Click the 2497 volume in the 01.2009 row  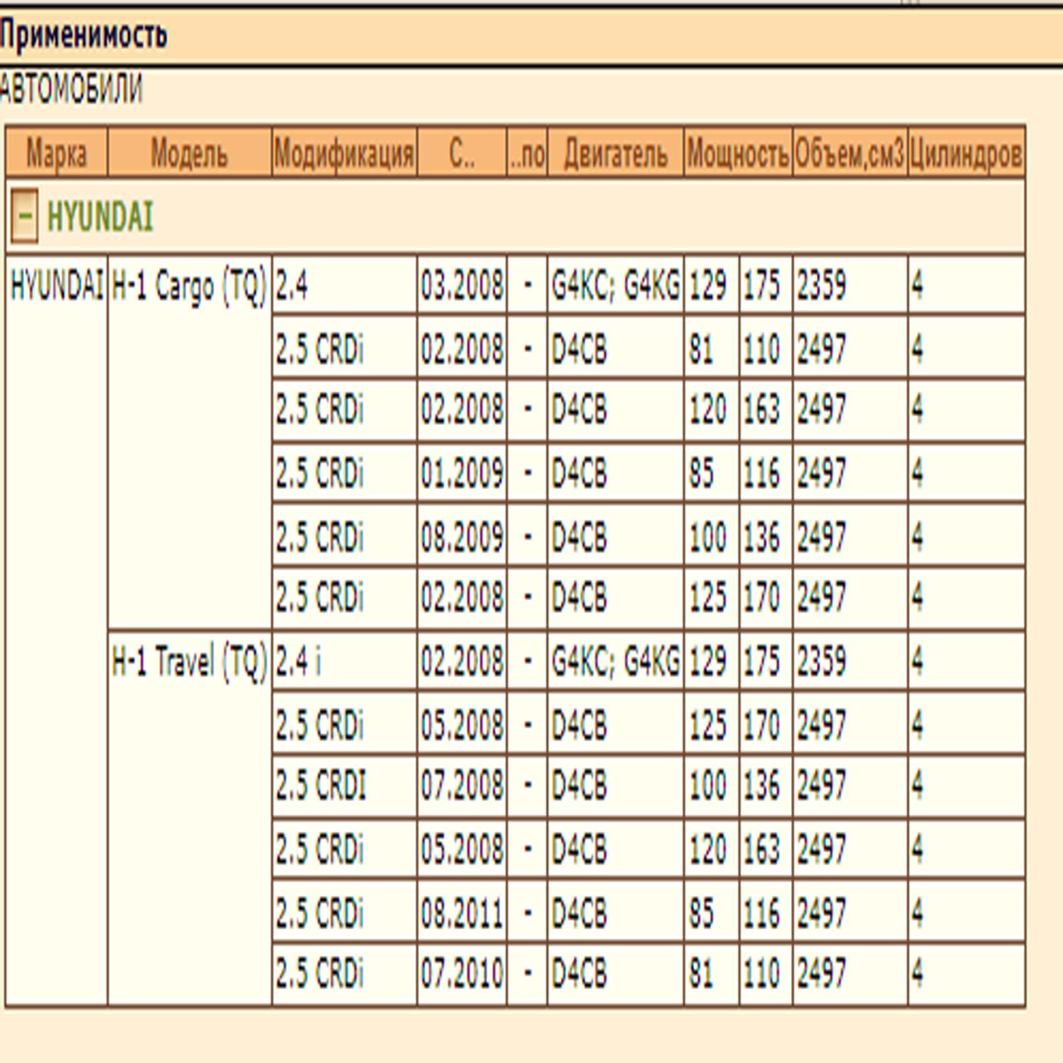(x=850, y=473)
